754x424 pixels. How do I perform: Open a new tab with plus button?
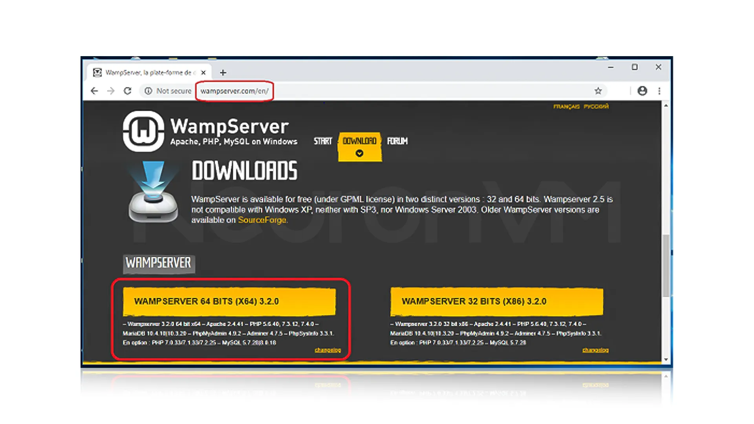coord(223,73)
